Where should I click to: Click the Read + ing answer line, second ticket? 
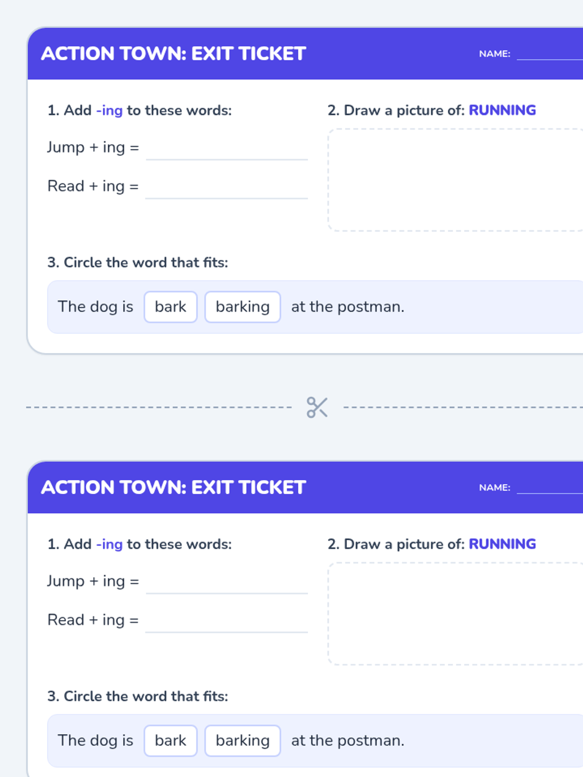click(226, 624)
